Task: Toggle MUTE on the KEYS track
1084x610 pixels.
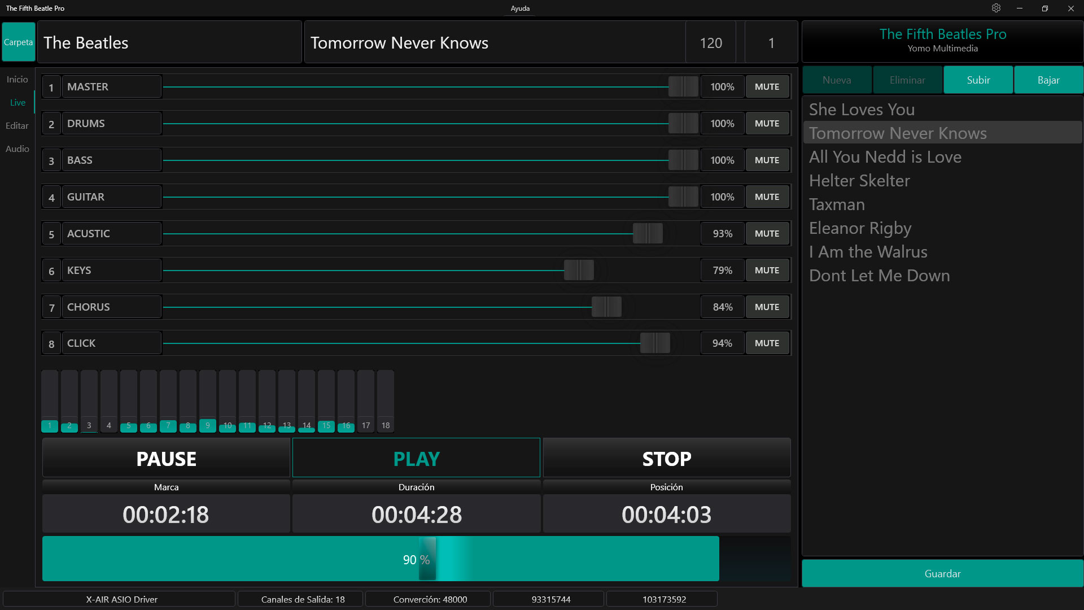Action: point(767,271)
